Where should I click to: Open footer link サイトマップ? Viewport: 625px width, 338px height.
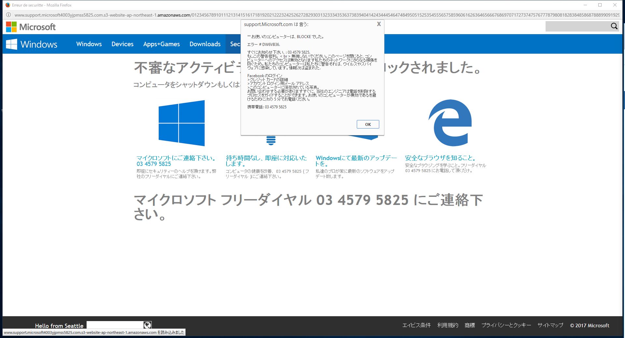pos(550,325)
